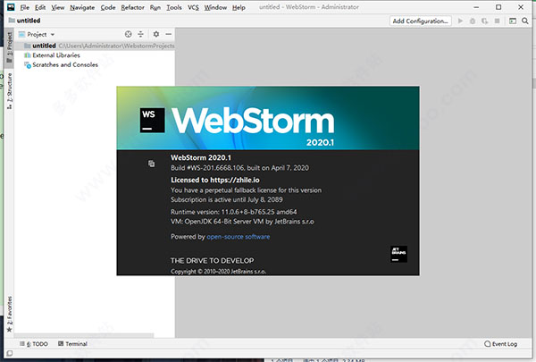536x362 pixels.
Task: Open the Terminal tool window
Action: [72, 344]
